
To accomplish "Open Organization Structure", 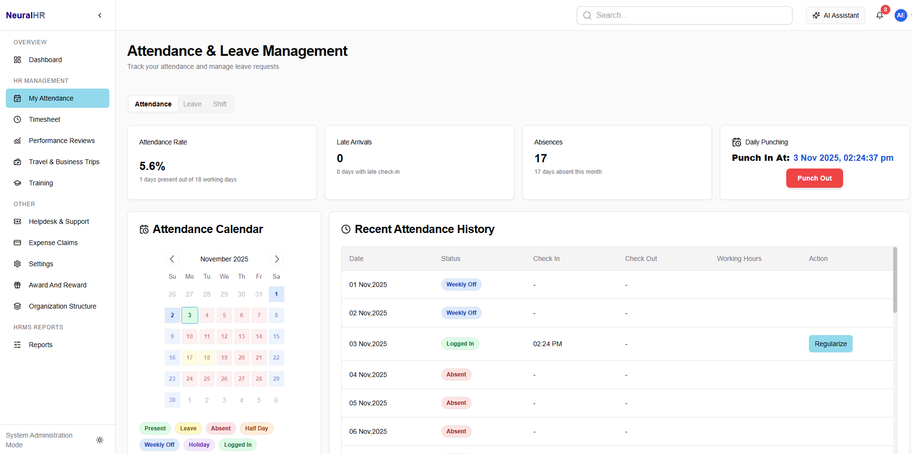I will 62,306.
